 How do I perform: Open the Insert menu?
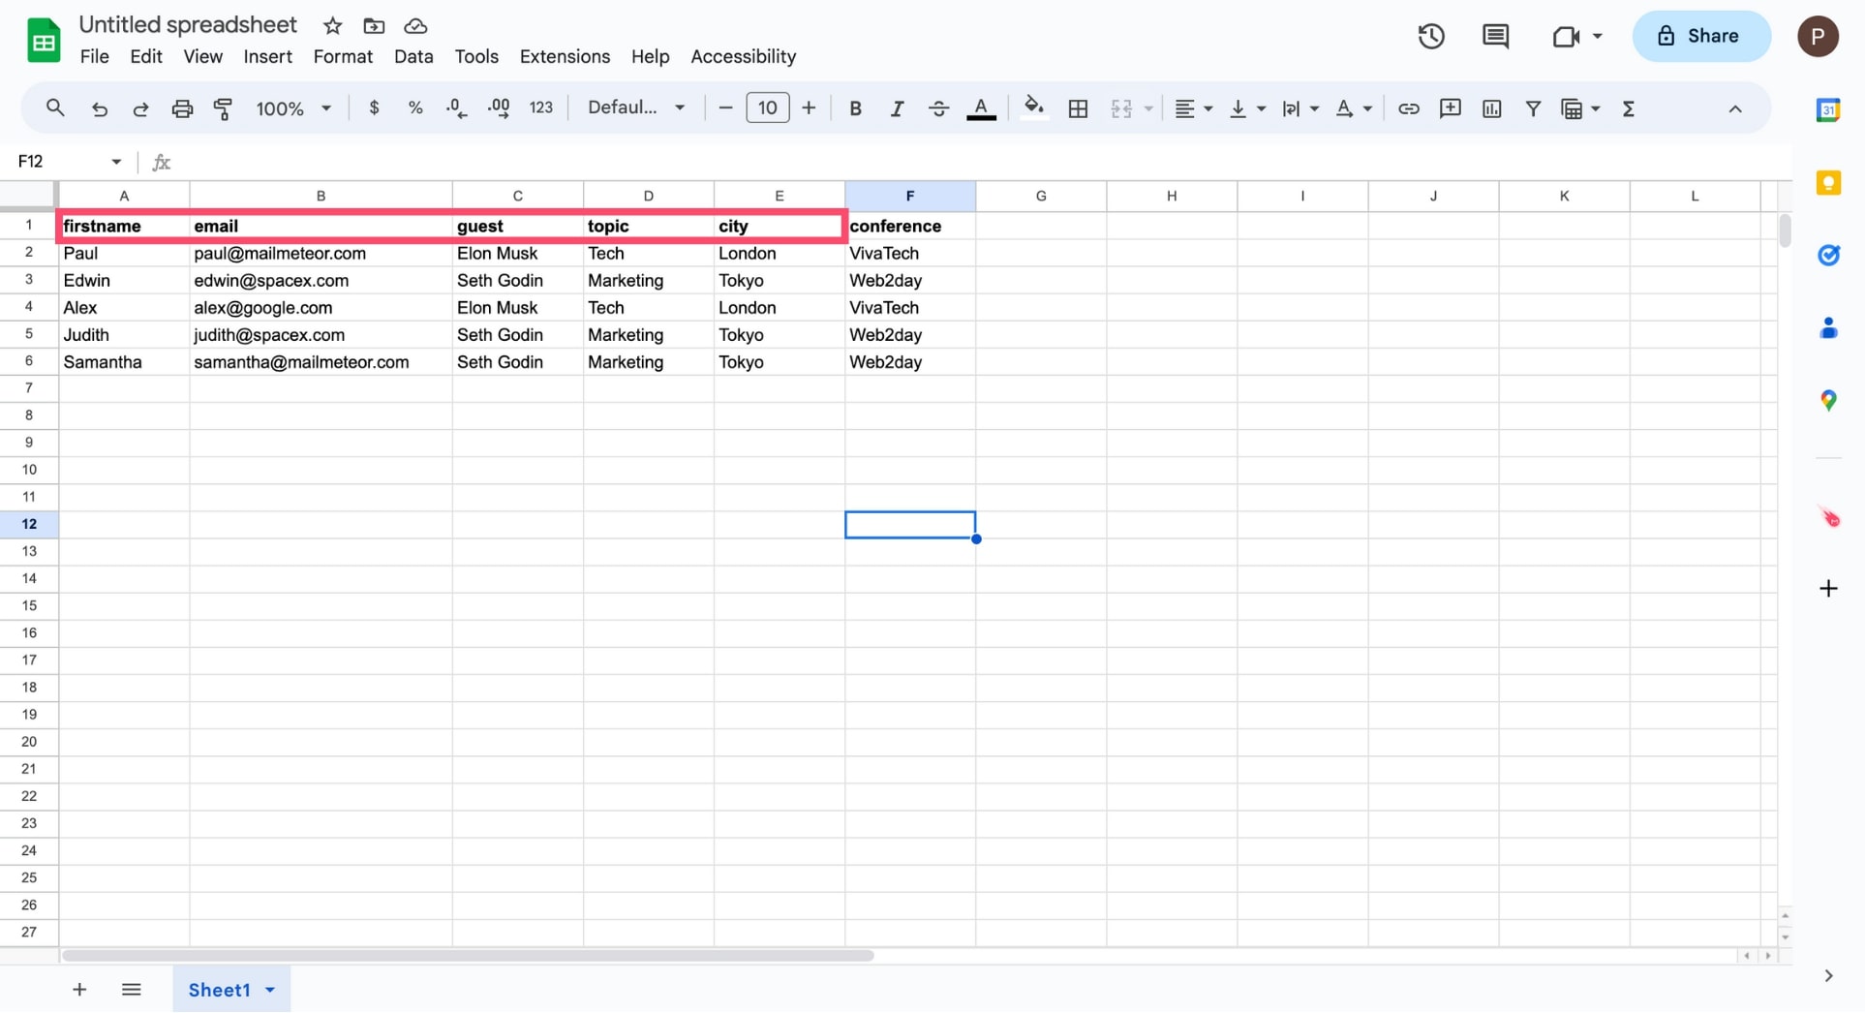point(267,56)
